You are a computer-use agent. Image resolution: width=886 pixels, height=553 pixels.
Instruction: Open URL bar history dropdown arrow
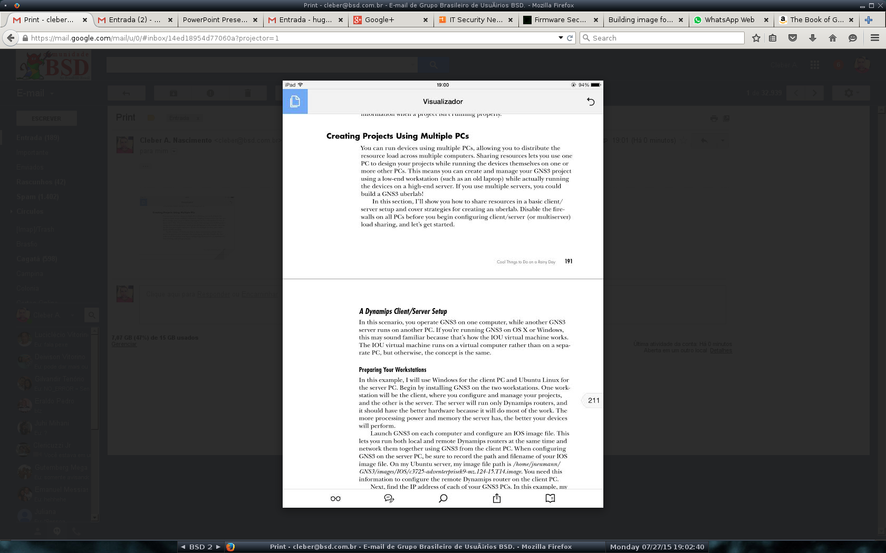561,38
